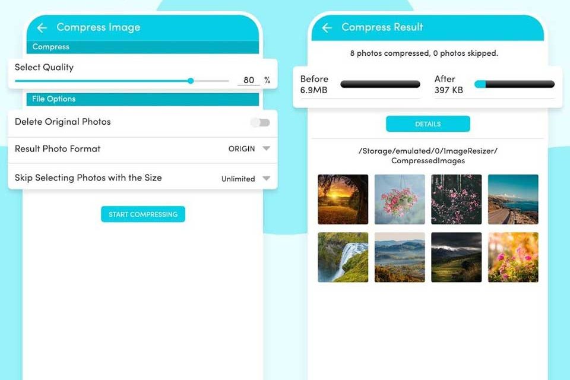The height and width of the screenshot is (380, 570).
Task: Open the orange and pink flowers thumbnail
Action: click(x=513, y=258)
